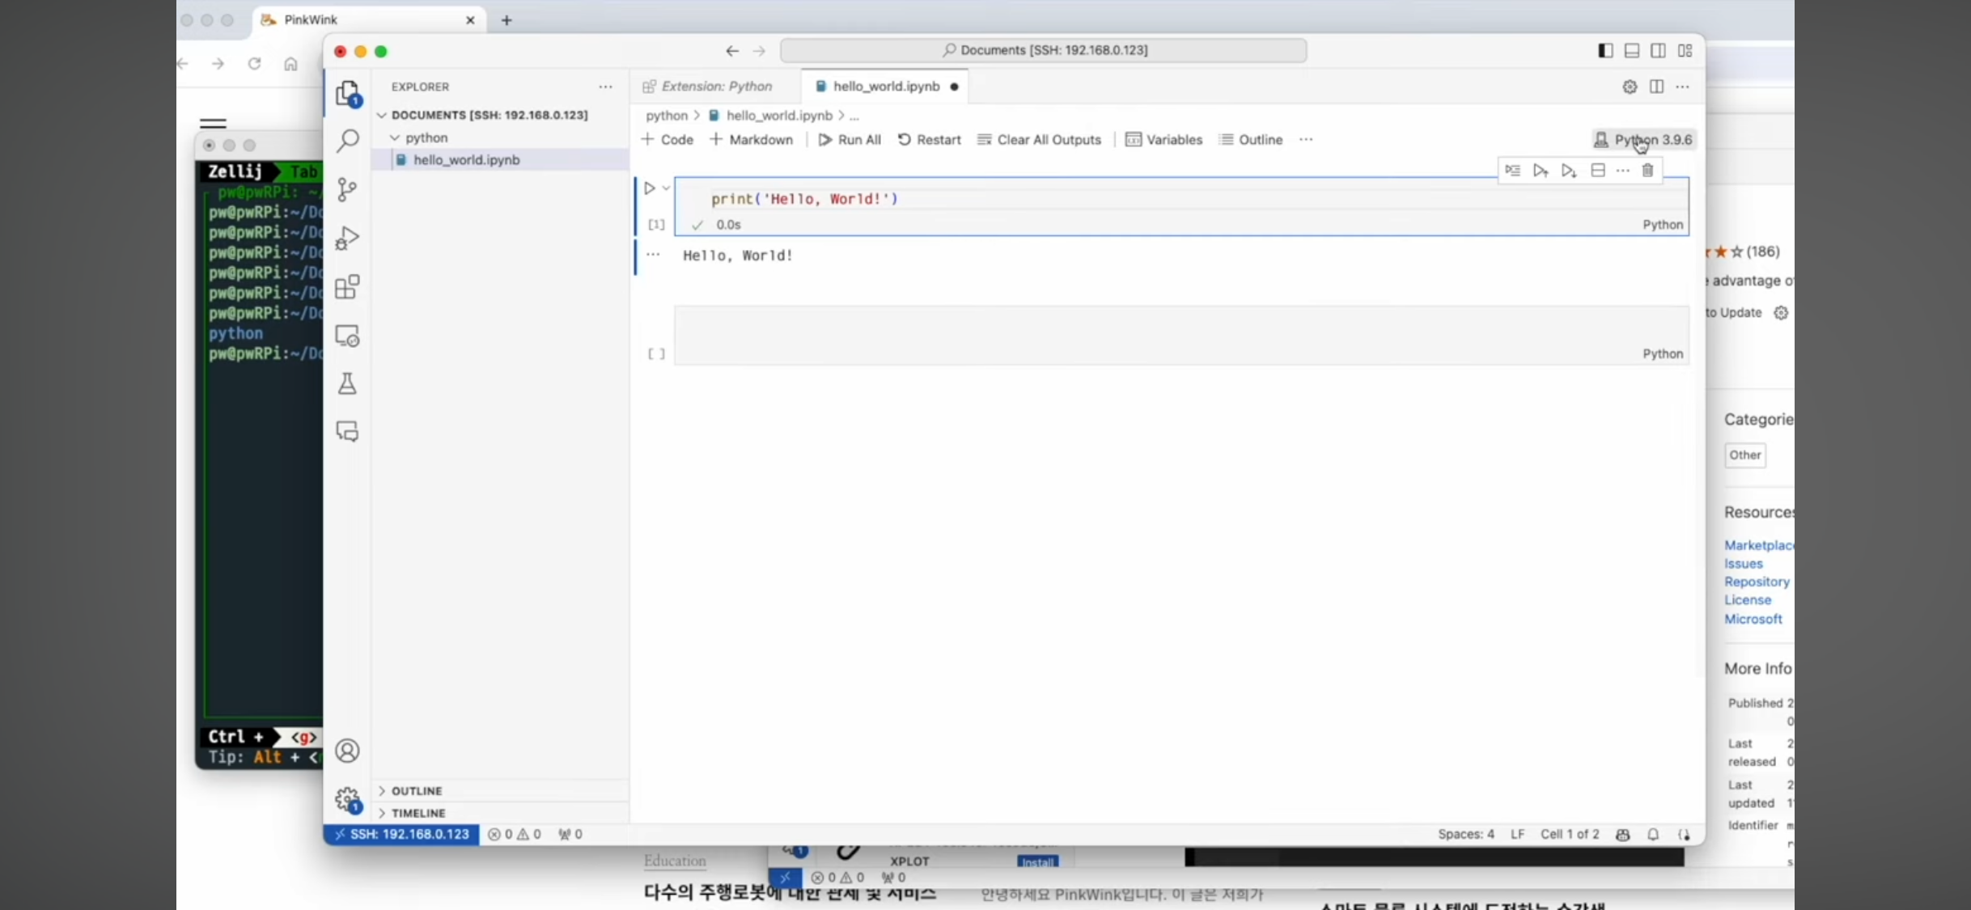Expand the OUTLINE section

point(417,790)
